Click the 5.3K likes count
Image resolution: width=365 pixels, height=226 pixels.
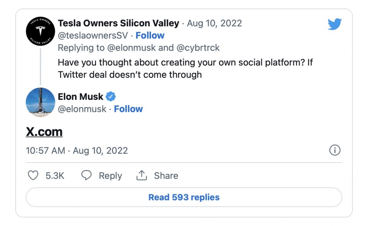click(55, 176)
